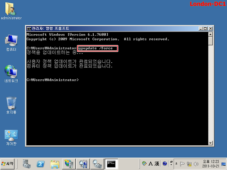Viewport: 227px width, 170px height.
Task: Open the network status tray icon
Action: pos(189,164)
